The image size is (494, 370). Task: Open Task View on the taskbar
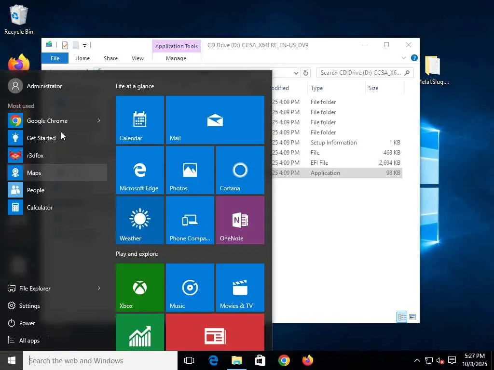pyautogui.click(x=189, y=360)
